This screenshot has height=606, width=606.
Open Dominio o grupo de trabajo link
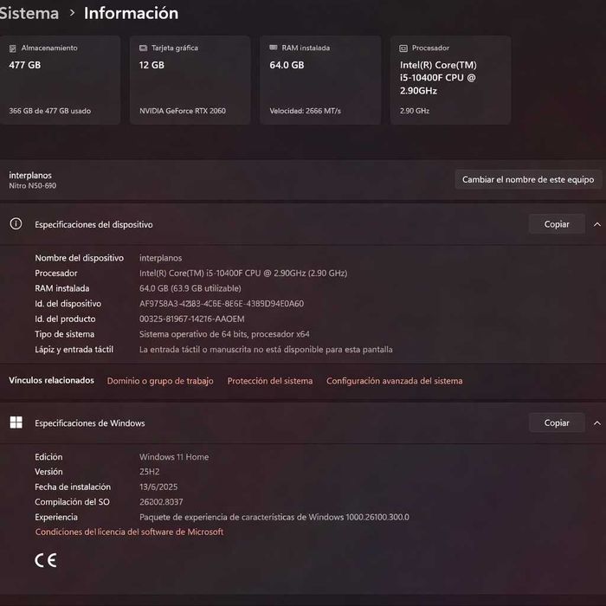(160, 381)
